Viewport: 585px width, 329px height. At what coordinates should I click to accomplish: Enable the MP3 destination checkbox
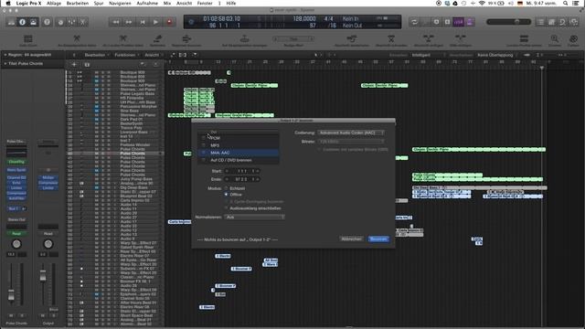coord(203,145)
